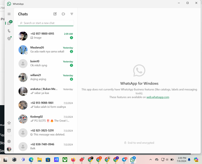Click arakatus profile picture
This screenshot has height=164, width=202.
(23, 91)
